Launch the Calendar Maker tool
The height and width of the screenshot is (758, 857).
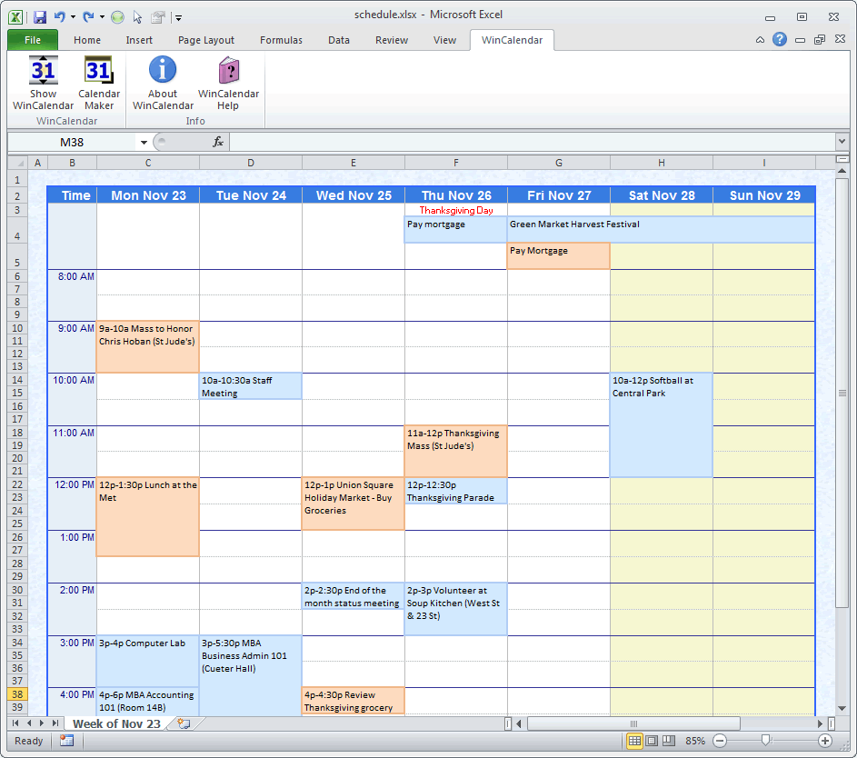pyautogui.click(x=98, y=80)
